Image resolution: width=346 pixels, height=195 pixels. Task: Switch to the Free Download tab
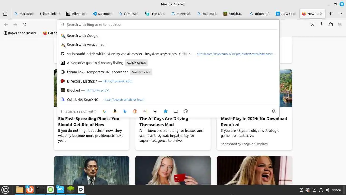(x=155, y=14)
